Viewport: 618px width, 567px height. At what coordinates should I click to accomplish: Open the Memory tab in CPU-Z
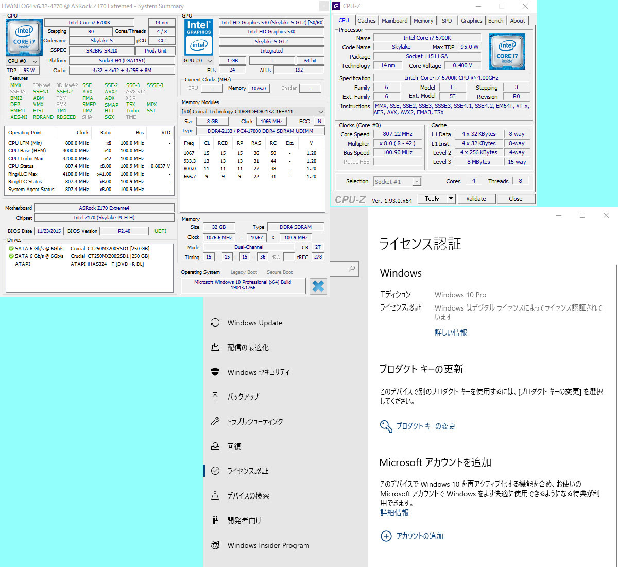(x=423, y=21)
